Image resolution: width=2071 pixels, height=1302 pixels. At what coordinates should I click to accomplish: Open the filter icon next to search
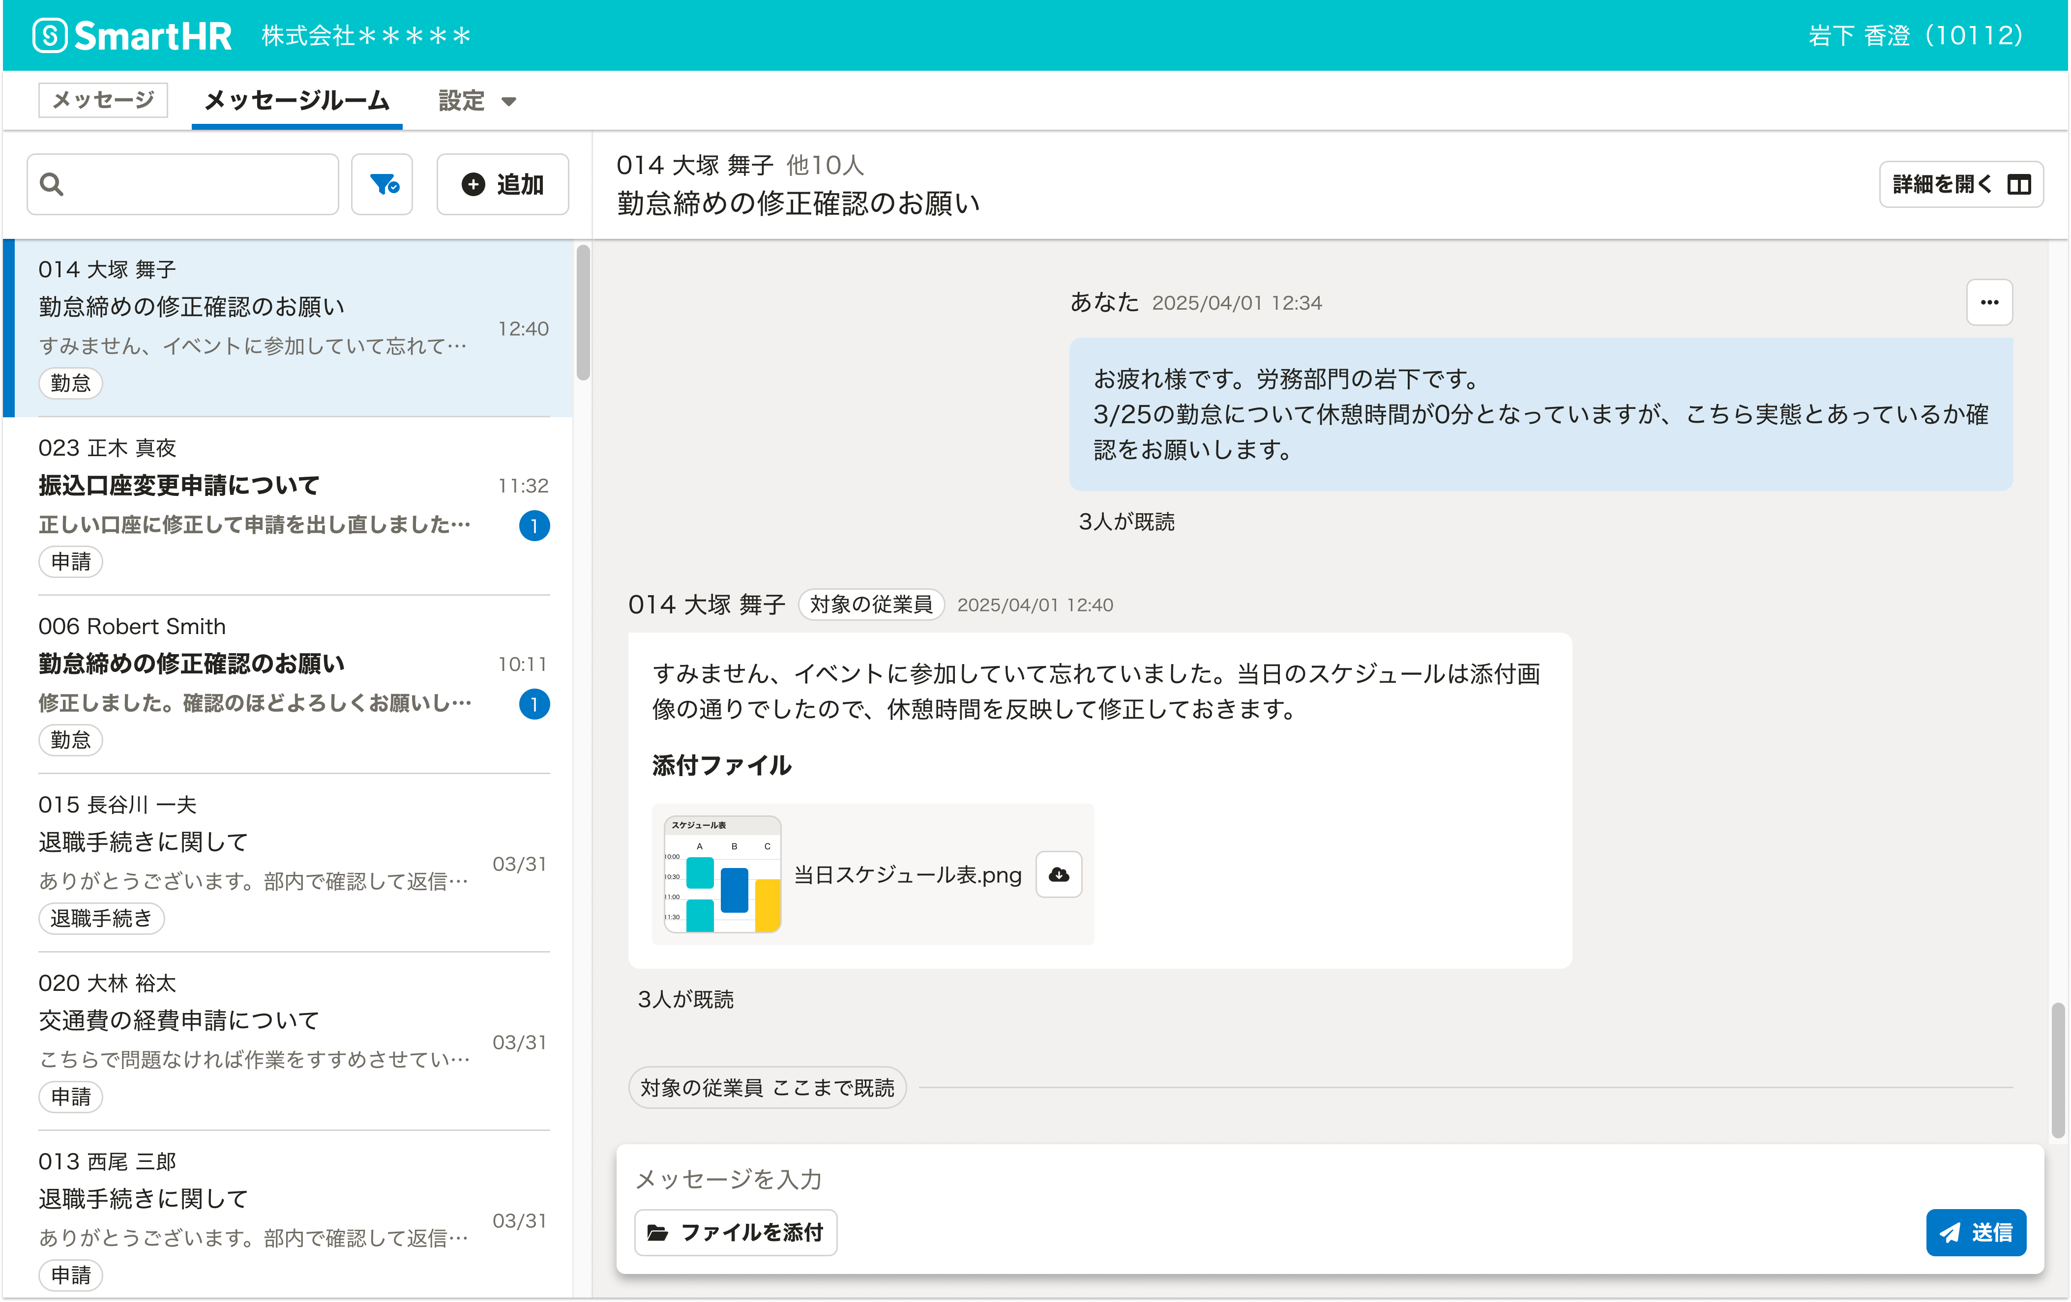click(x=382, y=183)
